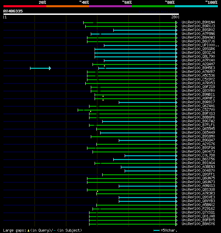The height and width of the screenshot is (233, 221).
Task: Select the UniRef100_A7R053 label
Action: tap(198, 83)
